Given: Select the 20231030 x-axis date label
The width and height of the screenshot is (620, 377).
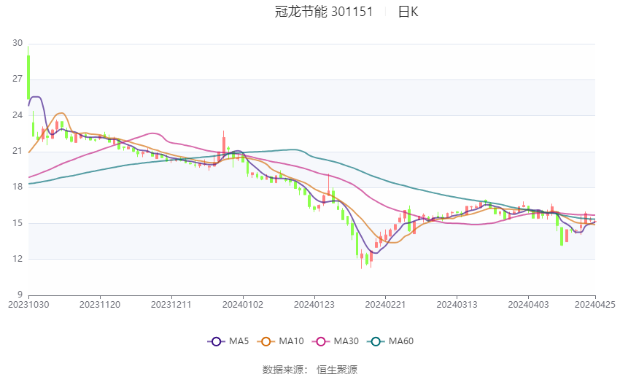Looking at the screenshot, I should click(x=28, y=305).
